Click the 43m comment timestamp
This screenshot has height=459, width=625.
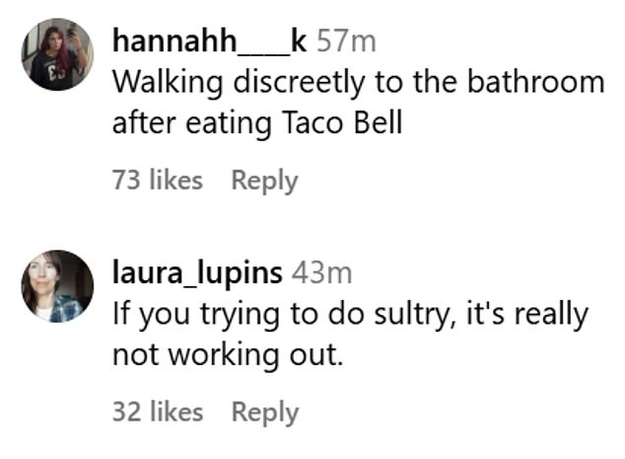coord(321,273)
